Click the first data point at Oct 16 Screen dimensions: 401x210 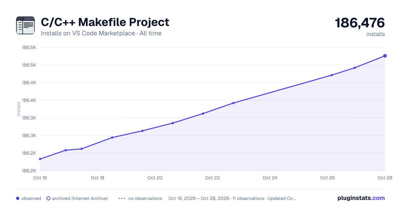coord(40,159)
